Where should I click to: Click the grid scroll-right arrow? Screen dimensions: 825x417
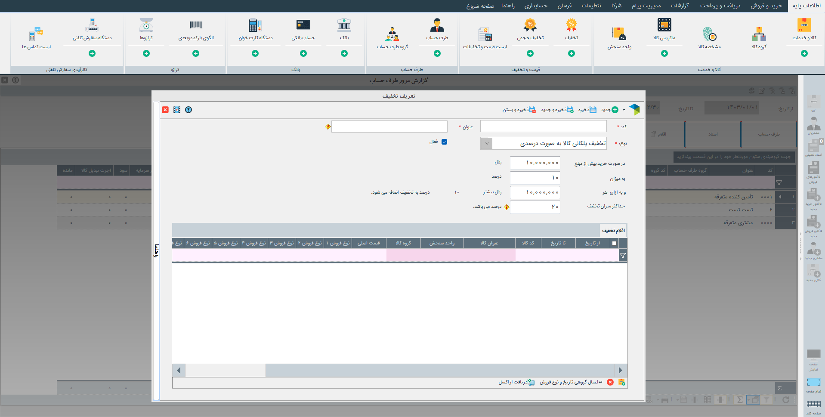620,370
